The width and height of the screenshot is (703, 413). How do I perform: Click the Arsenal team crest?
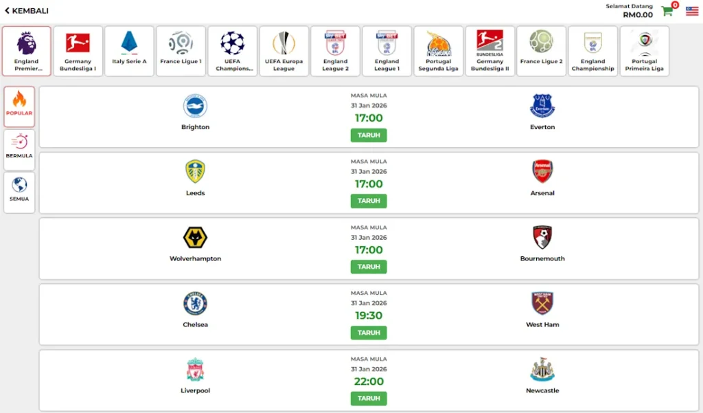[542, 172]
